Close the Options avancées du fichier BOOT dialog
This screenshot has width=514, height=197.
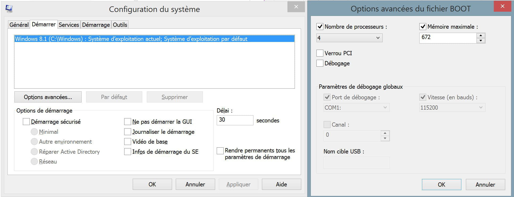coord(503,6)
